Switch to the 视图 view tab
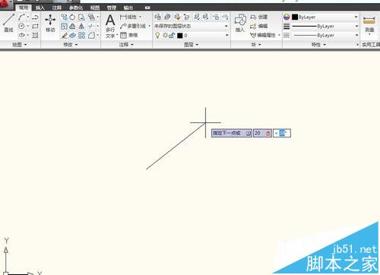 click(x=95, y=8)
